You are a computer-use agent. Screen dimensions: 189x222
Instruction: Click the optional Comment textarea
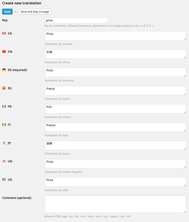pos(115,204)
